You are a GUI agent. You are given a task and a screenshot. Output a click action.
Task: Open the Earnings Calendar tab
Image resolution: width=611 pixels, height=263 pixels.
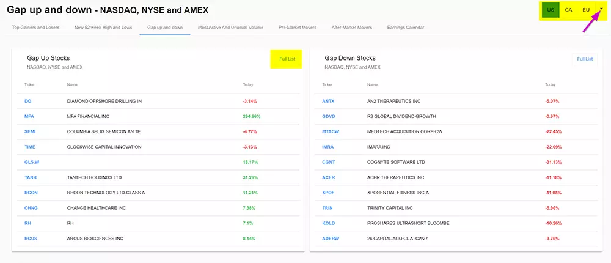click(406, 28)
